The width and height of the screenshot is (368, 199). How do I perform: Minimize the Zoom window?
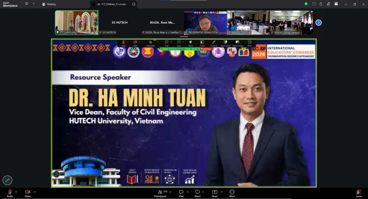(x=346, y=4)
